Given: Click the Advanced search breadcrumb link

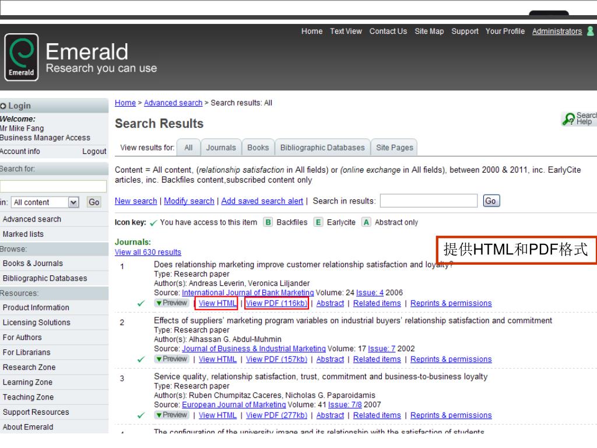Looking at the screenshot, I should coord(173,103).
